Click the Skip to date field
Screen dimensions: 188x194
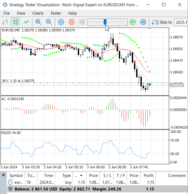point(181,22)
